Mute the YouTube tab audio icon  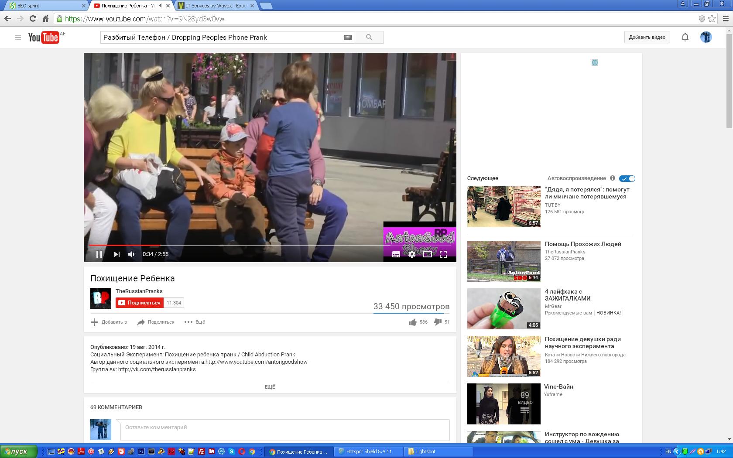(161, 6)
